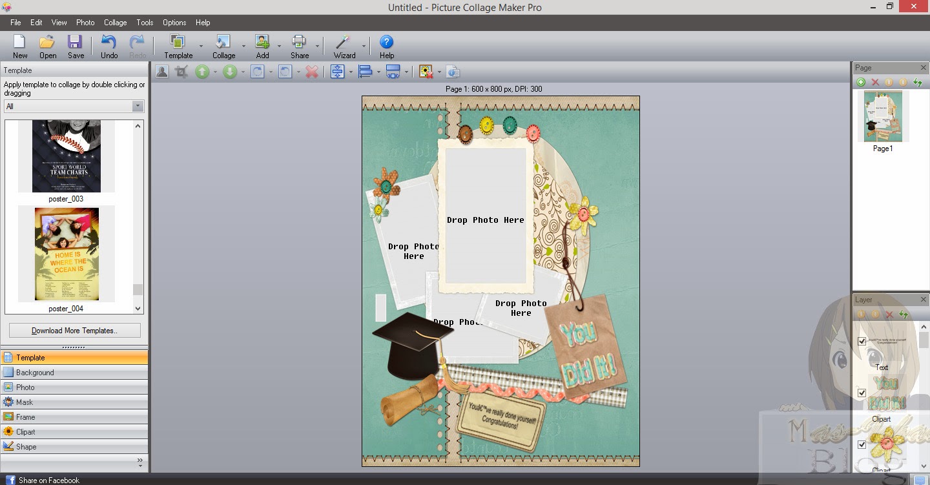
Task: Add a new page with green plus
Action: click(861, 82)
